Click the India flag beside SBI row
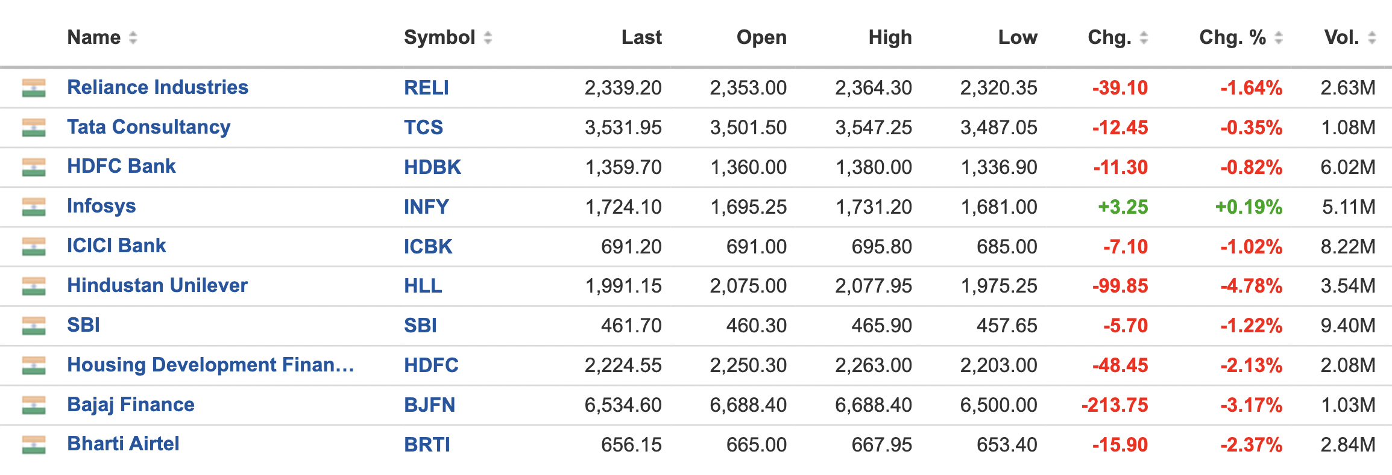The image size is (1392, 475). coord(34,326)
